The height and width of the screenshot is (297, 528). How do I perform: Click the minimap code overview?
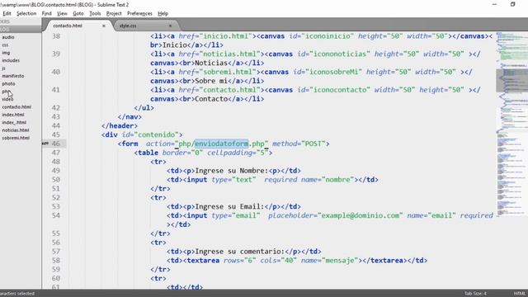tap(511, 123)
